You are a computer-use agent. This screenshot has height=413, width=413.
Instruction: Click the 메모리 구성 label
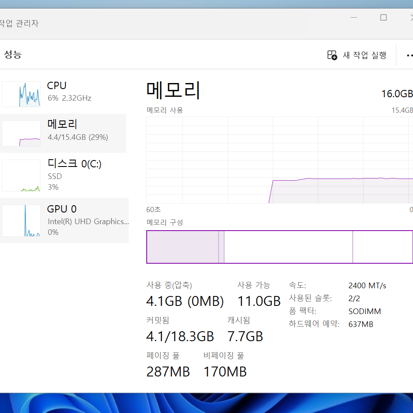tap(165, 222)
